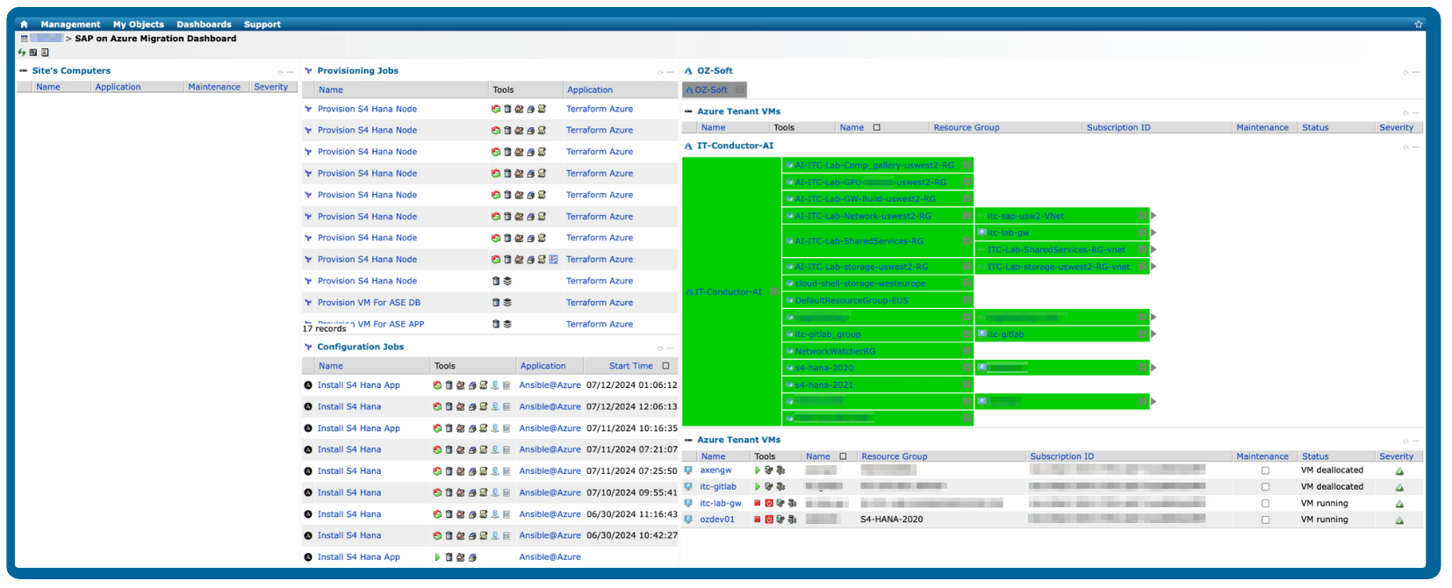1452x588 pixels.
Task: Open the axengw VM link
Action: click(x=715, y=470)
